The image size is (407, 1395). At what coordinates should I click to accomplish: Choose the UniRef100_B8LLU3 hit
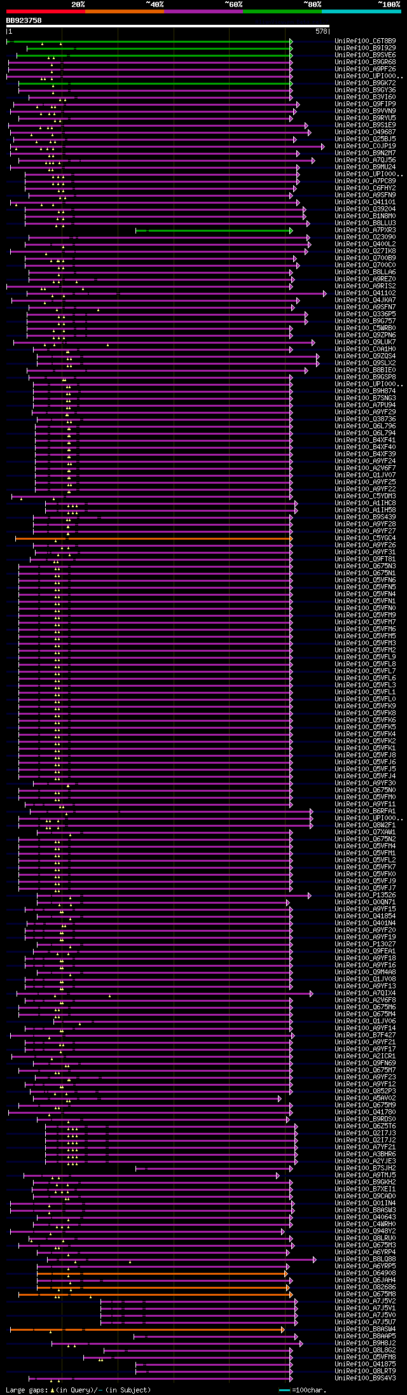tap(365, 223)
